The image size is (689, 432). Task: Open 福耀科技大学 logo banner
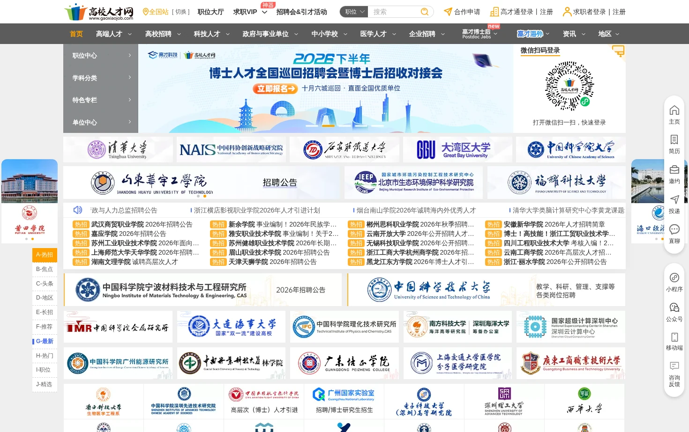pos(556,183)
